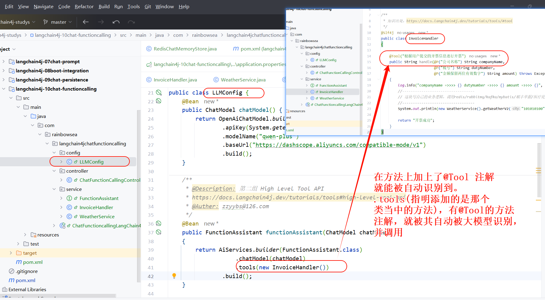
Task: Click the light bulb intention icon at line 42
Action: 174,276
